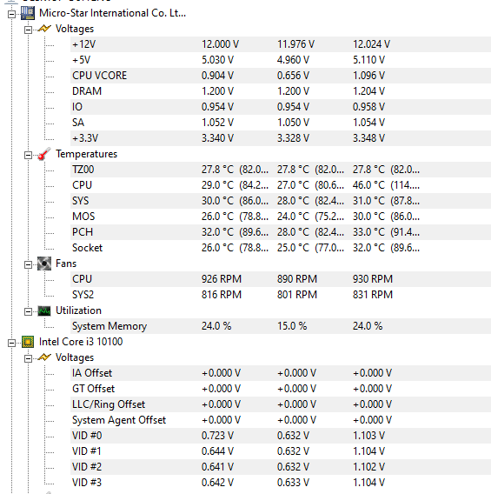Select the Micro-Star International Co. label

(112, 13)
